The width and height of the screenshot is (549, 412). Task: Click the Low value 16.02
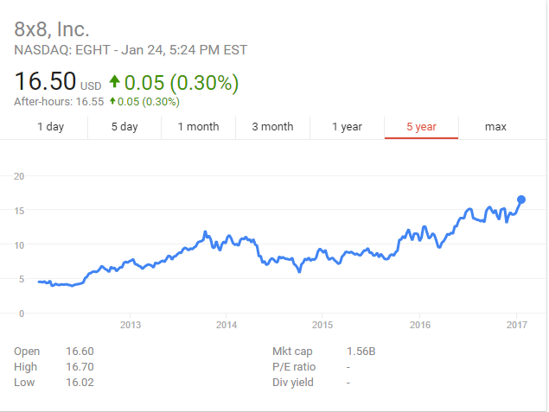pyautogui.click(x=80, y=383)
